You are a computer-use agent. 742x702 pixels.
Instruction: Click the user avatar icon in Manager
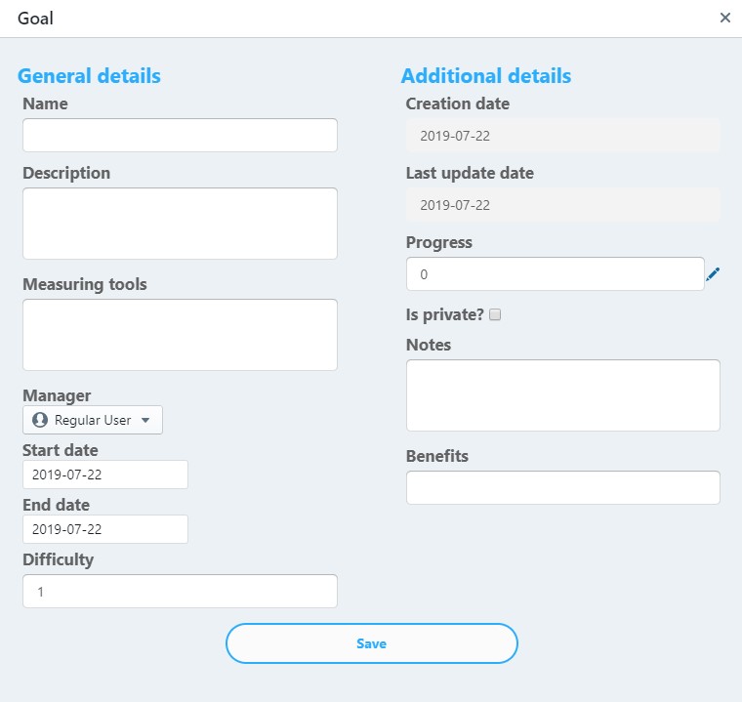[x=40, y=420]
